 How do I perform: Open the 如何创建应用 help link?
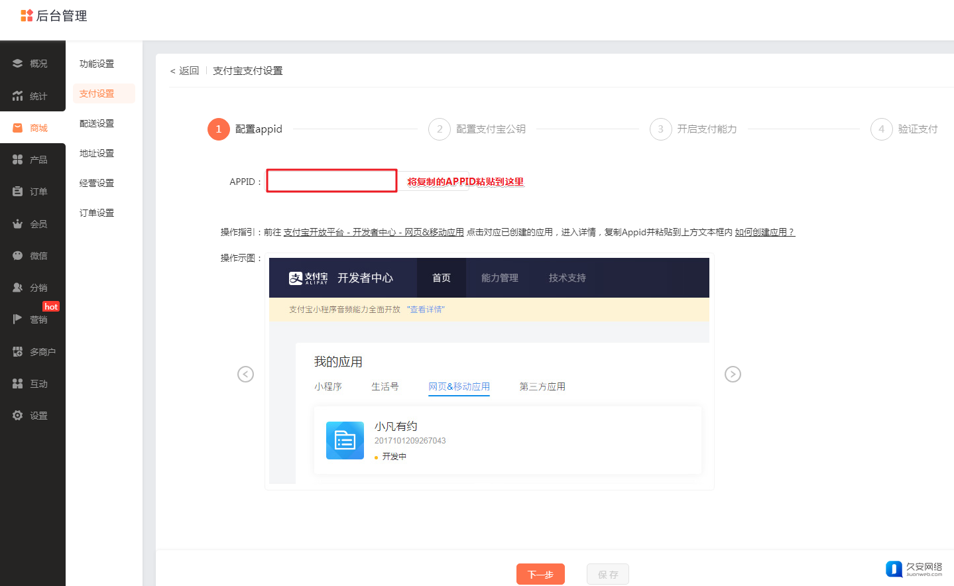point(764,232)
